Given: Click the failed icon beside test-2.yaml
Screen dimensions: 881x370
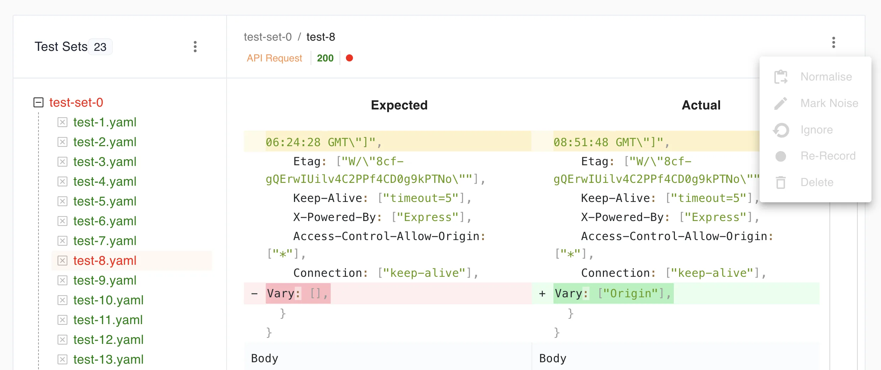Looking at the screenshot, I should point(62,142).
